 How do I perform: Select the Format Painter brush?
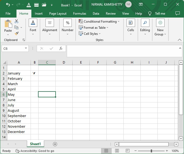point(16,34)
